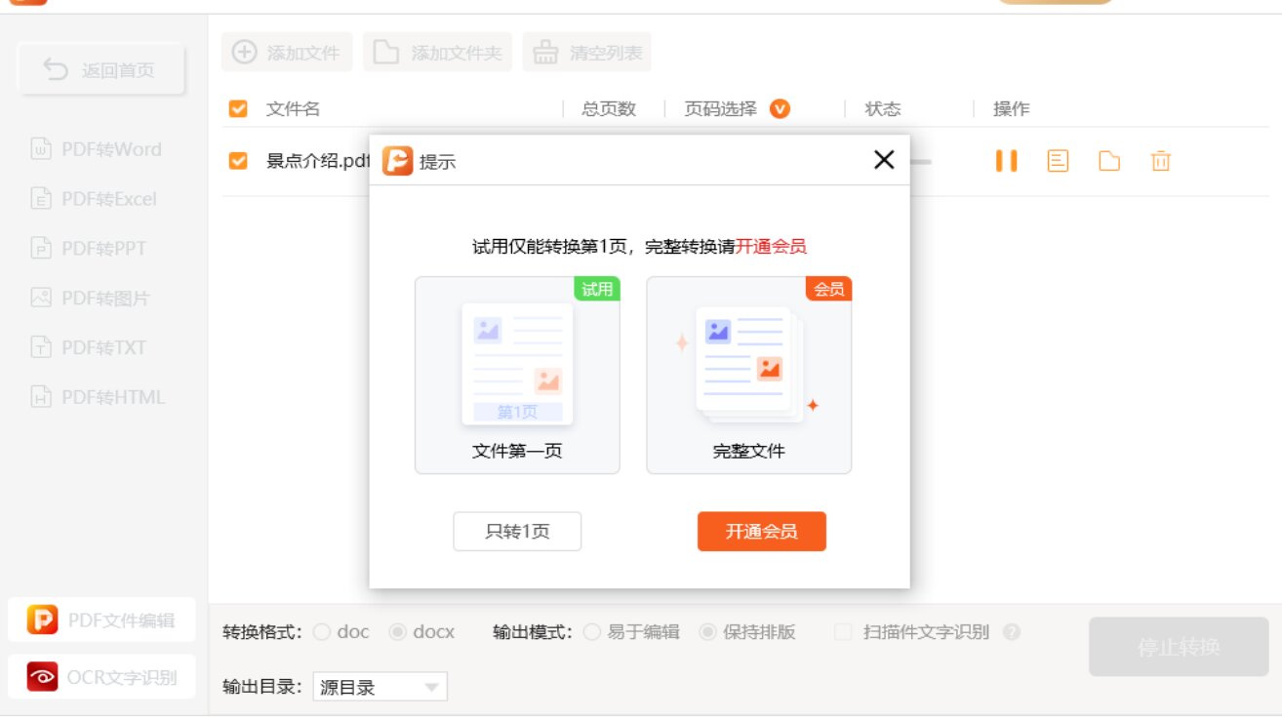Pause the conversion of 景点介绍.pdf
1282x721 pixels.
(x=1006, y=160)
